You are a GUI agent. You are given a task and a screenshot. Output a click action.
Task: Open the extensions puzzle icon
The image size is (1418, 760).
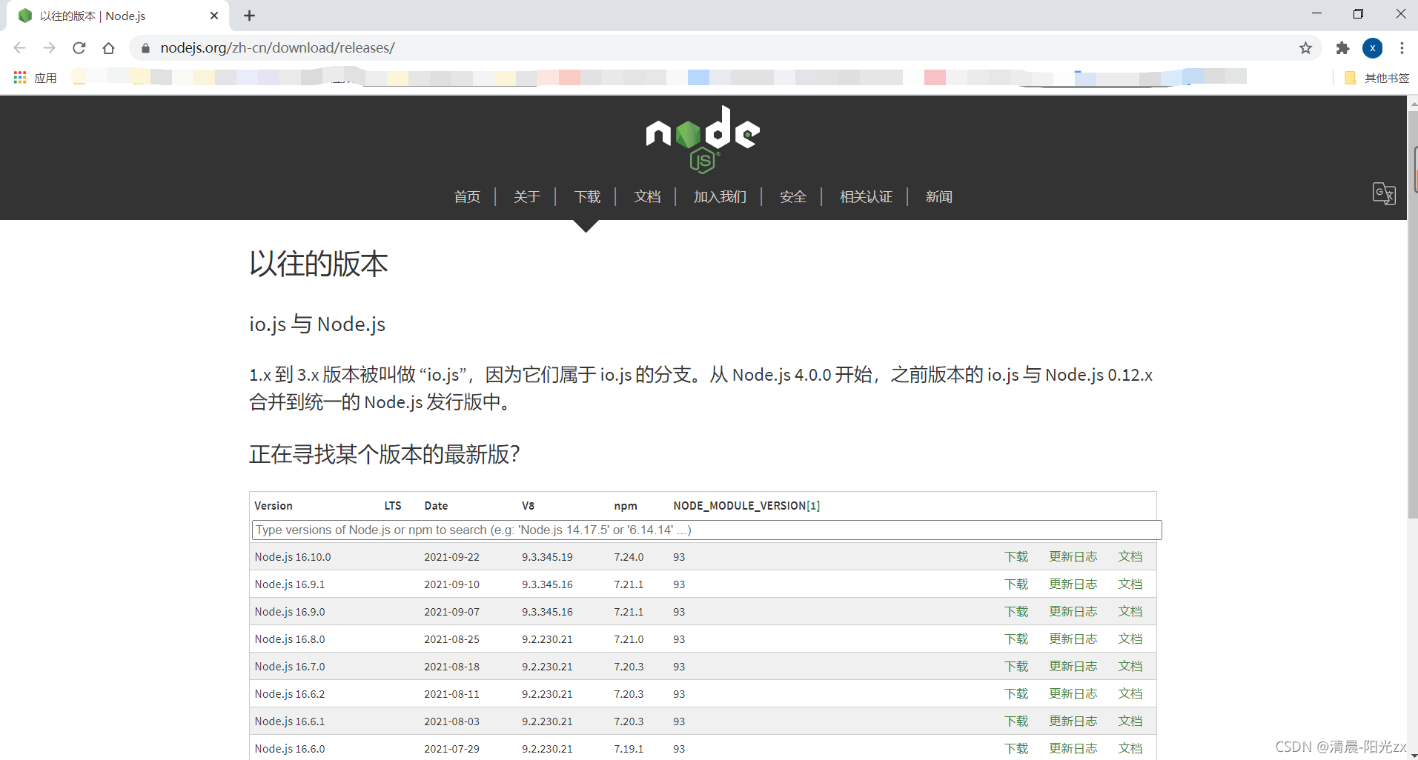pyautogui.click(x=1342, y=48)
